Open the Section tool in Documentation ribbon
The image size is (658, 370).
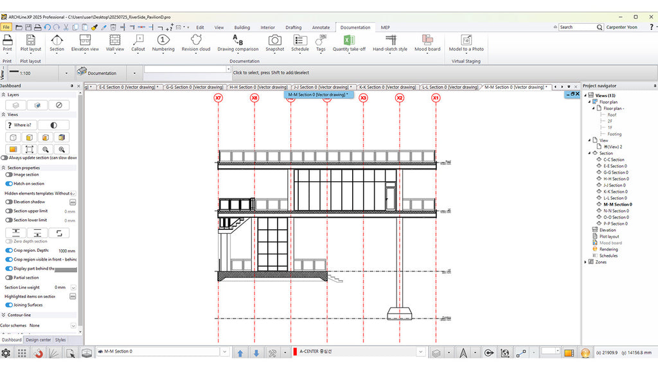click(57, 43)
